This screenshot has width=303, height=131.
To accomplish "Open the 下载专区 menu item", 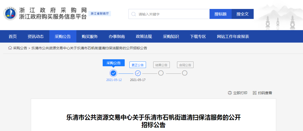I will (198, 36).
